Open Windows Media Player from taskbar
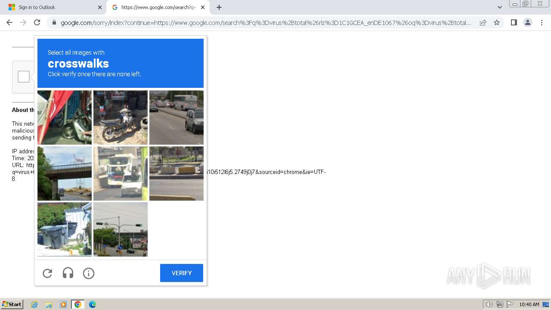This screenshot has width=551, height=310. 63,304
